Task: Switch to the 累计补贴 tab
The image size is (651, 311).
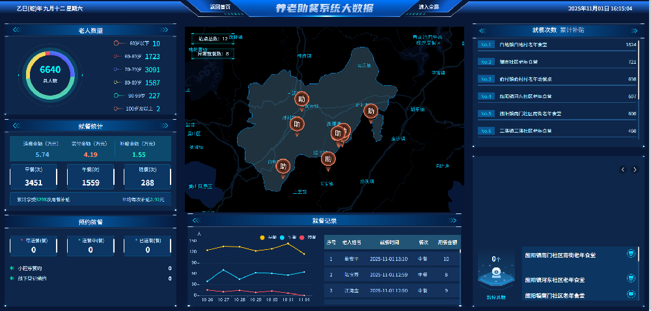Action: click(572, 30)
